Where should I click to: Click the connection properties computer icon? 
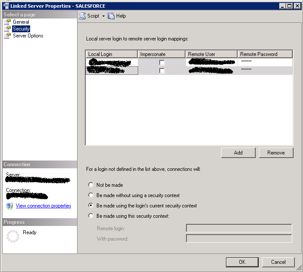point(9,206)
